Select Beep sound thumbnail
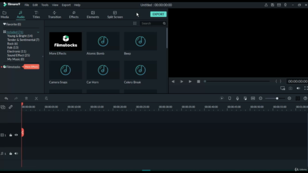 click(141, 41)
